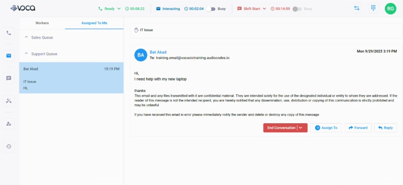The height and width of the screenshot is (185, 403).
Task: Select the email envelope sidebar icon
Action: [x=9, y=55]
